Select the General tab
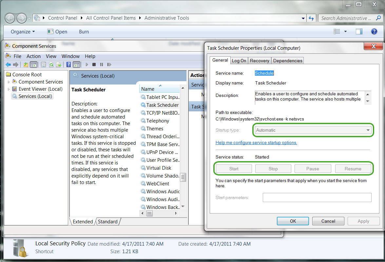385x262 pixels. point(220,60)
